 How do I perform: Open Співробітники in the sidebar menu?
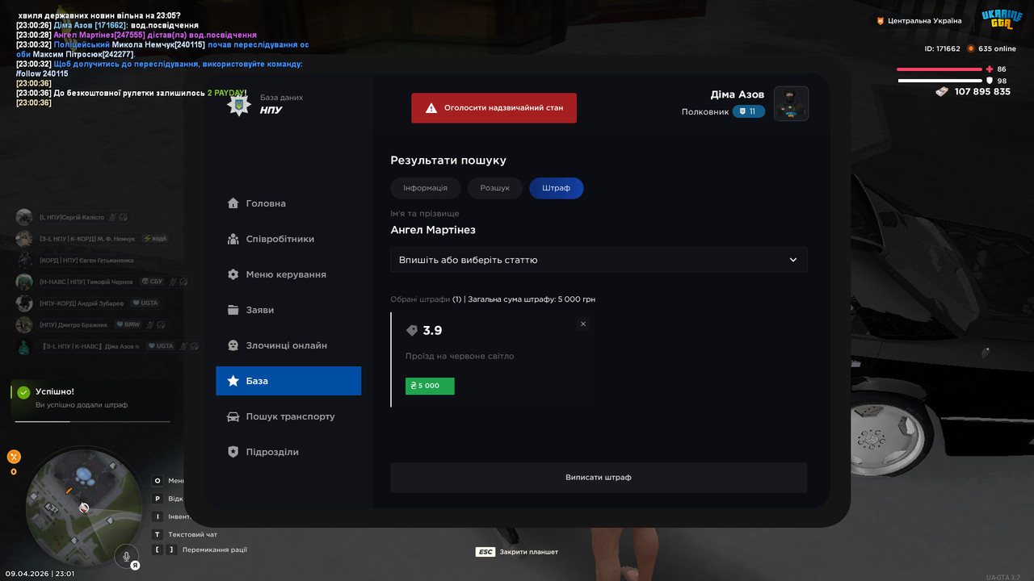pyautogui.click(x=288, y=239)
